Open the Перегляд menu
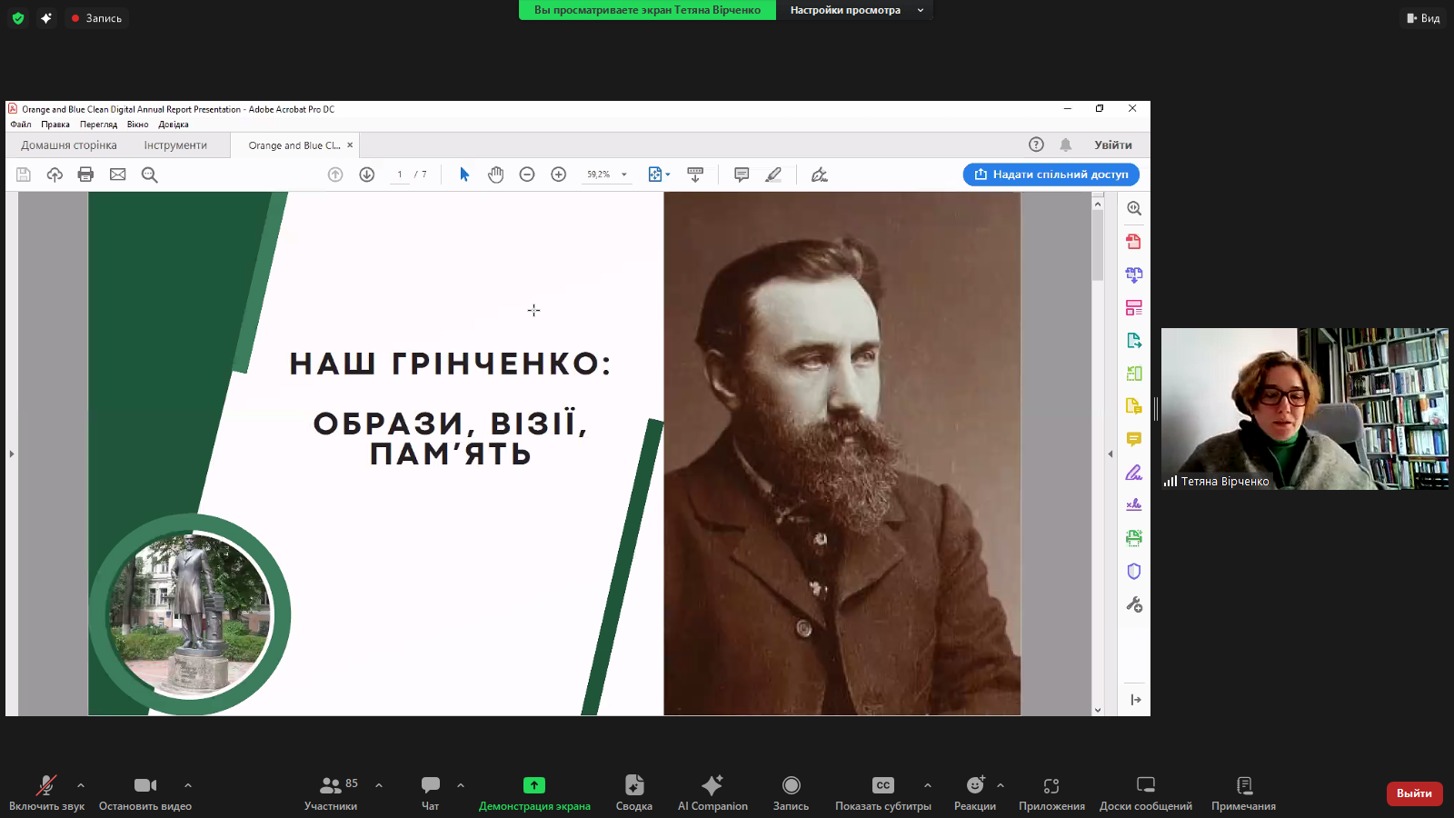 (98, 125)
